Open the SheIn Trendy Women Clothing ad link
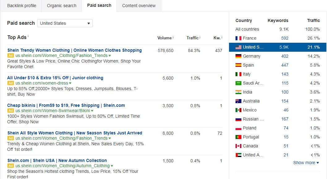This screenshot has width=327, height=179. pyautogui.click(x=74, y=50)
